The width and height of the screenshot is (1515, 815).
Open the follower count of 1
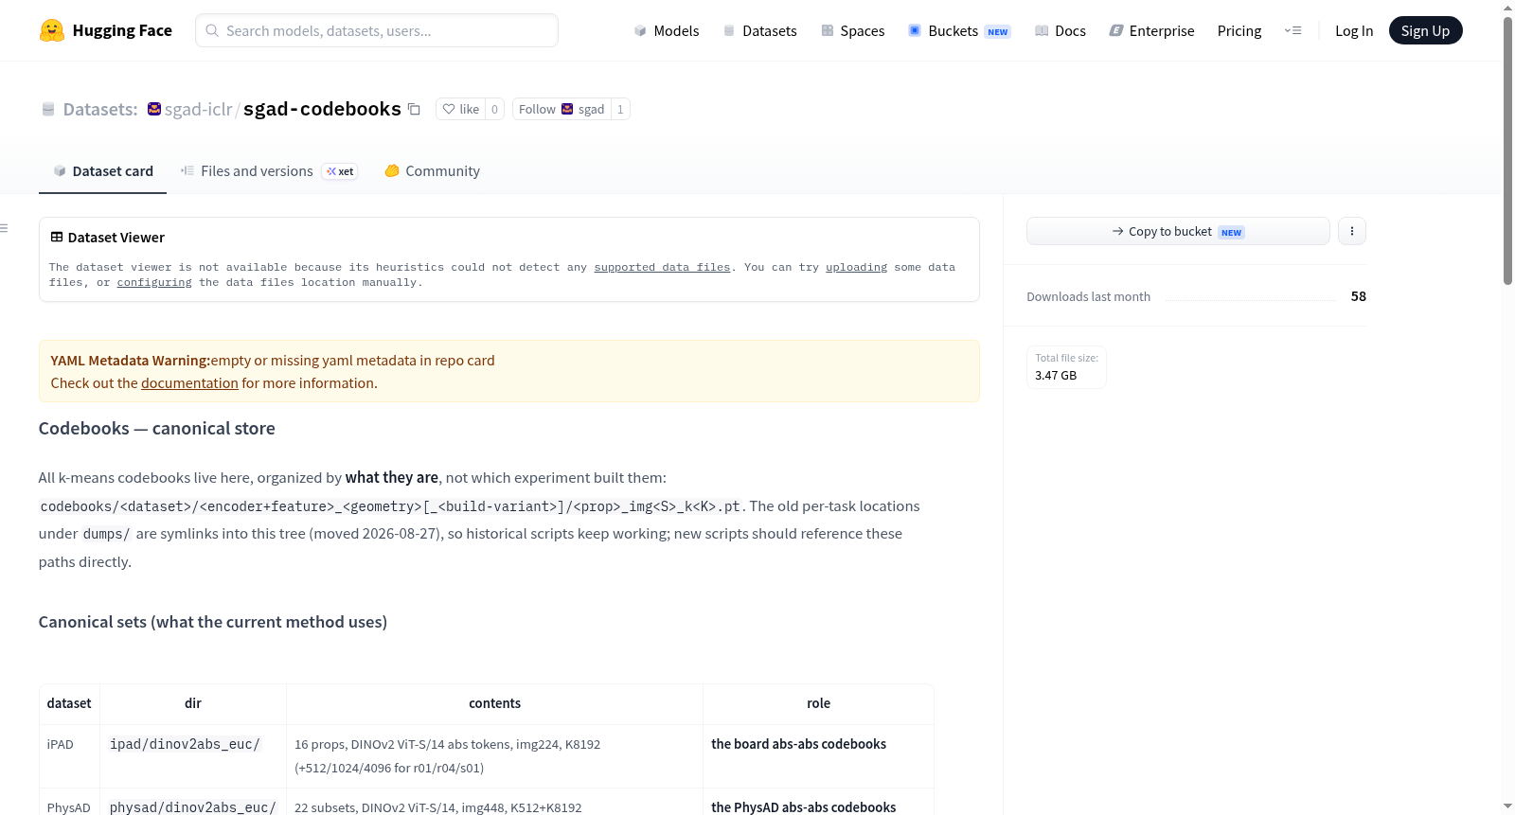[620, 109]
